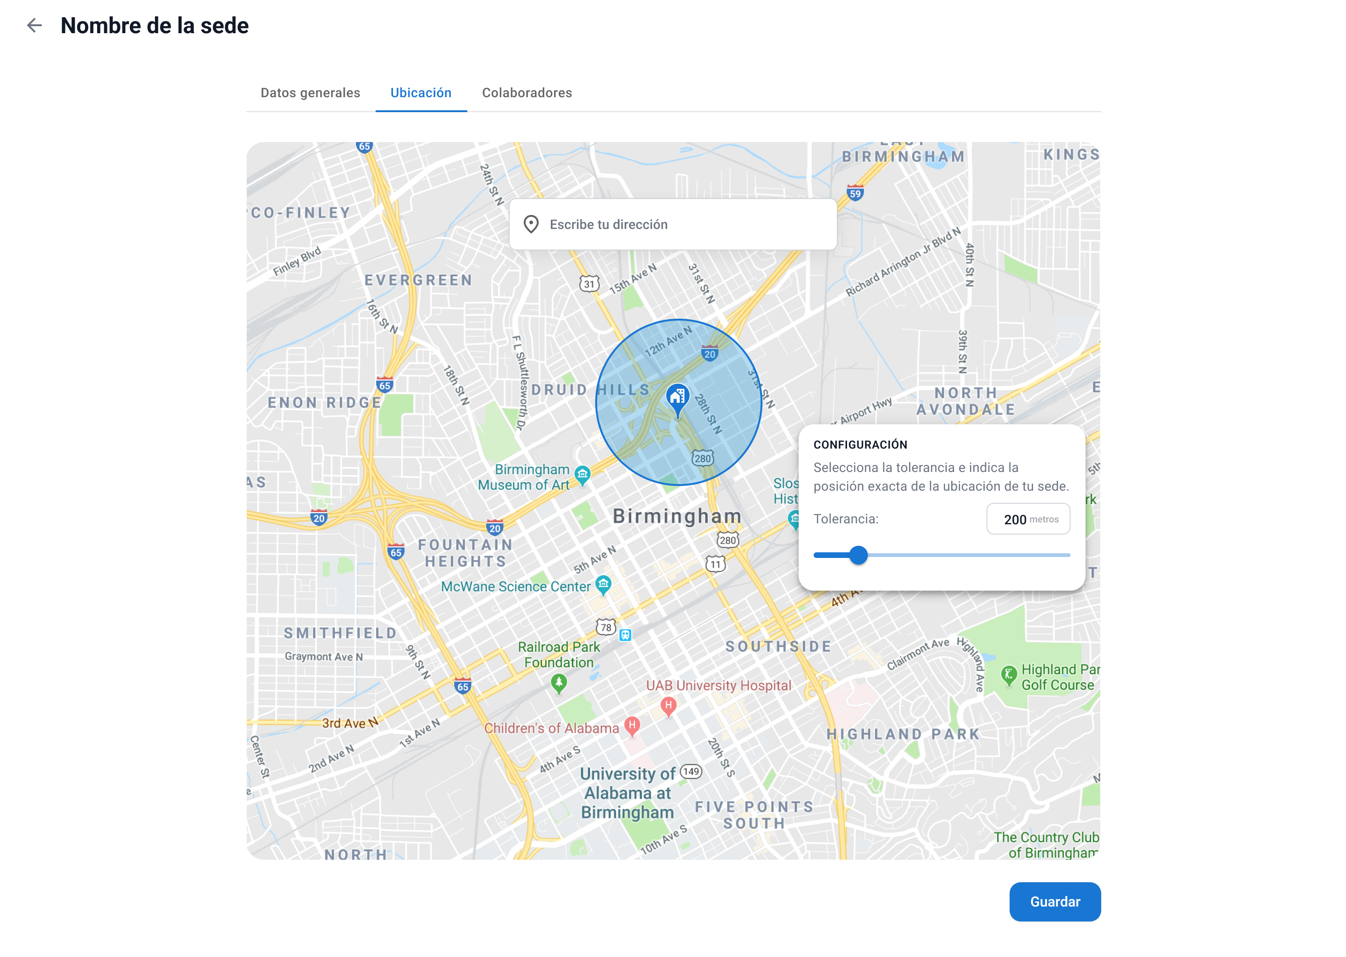1346x957 pixels.
Task: Switch to the Colaboradores tab
Action: 527,93
